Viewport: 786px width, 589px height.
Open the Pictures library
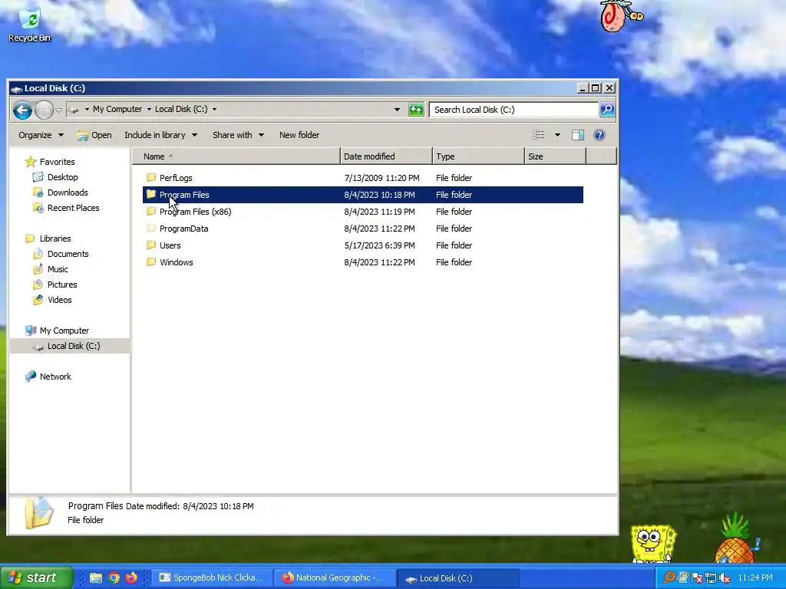click(61, 285)
